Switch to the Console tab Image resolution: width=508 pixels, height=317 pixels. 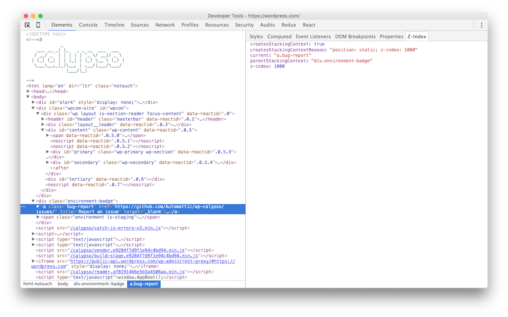click(88, 25)
